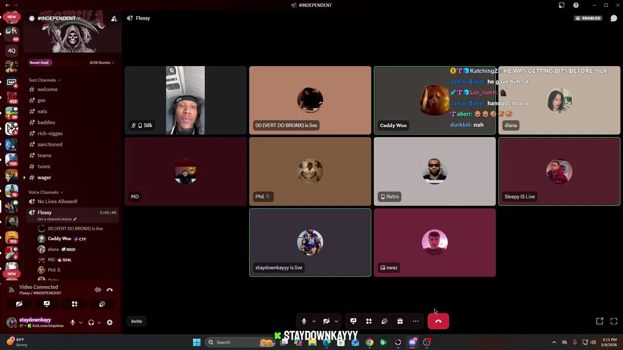
Task: Open the Discord taskbar icon
Action: pos(413,342)
